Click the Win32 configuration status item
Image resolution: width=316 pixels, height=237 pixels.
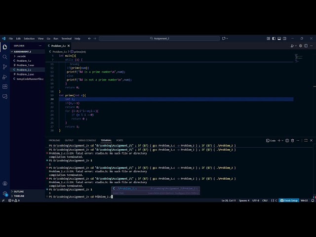(x=304, y=200)
